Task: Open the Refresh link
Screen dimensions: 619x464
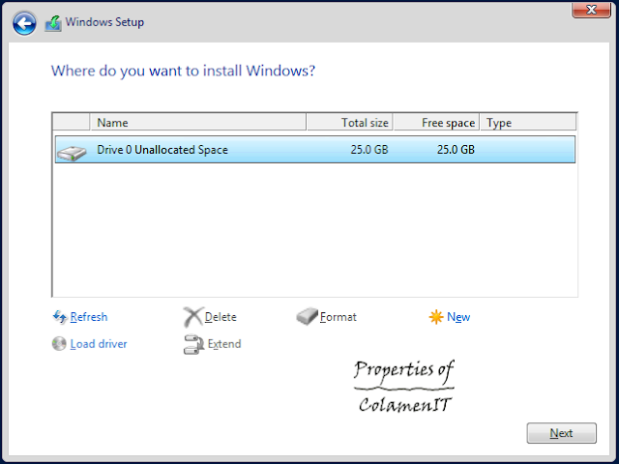Action: click(x=89, y=317)
